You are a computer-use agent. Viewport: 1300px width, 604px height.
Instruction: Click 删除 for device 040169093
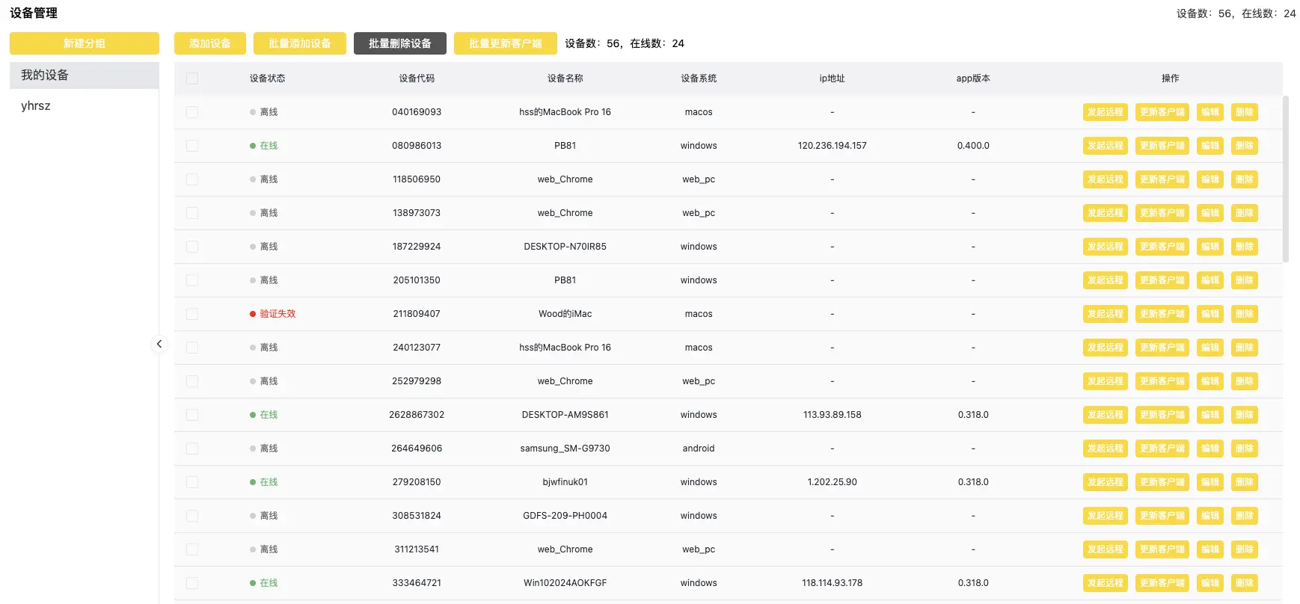tap(1244, 112)
